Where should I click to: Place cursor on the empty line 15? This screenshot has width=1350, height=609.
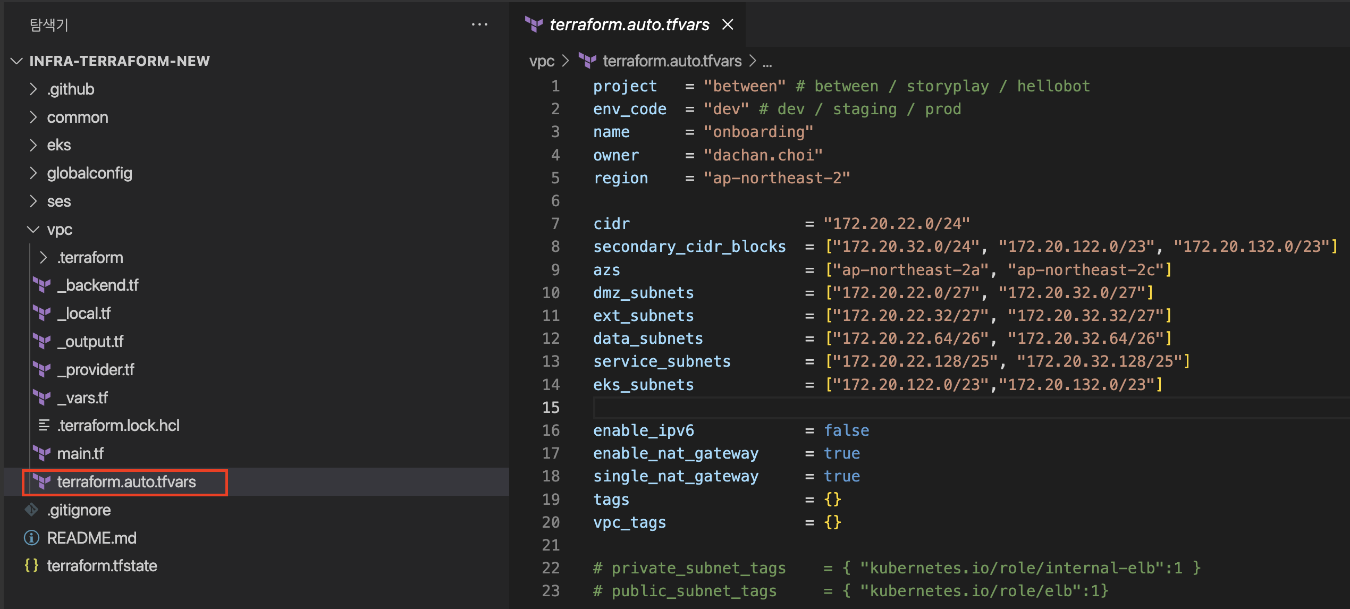click(971, 408)
